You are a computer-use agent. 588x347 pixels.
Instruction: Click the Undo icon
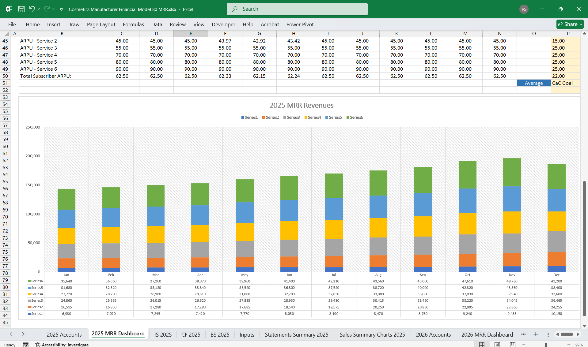32,9
